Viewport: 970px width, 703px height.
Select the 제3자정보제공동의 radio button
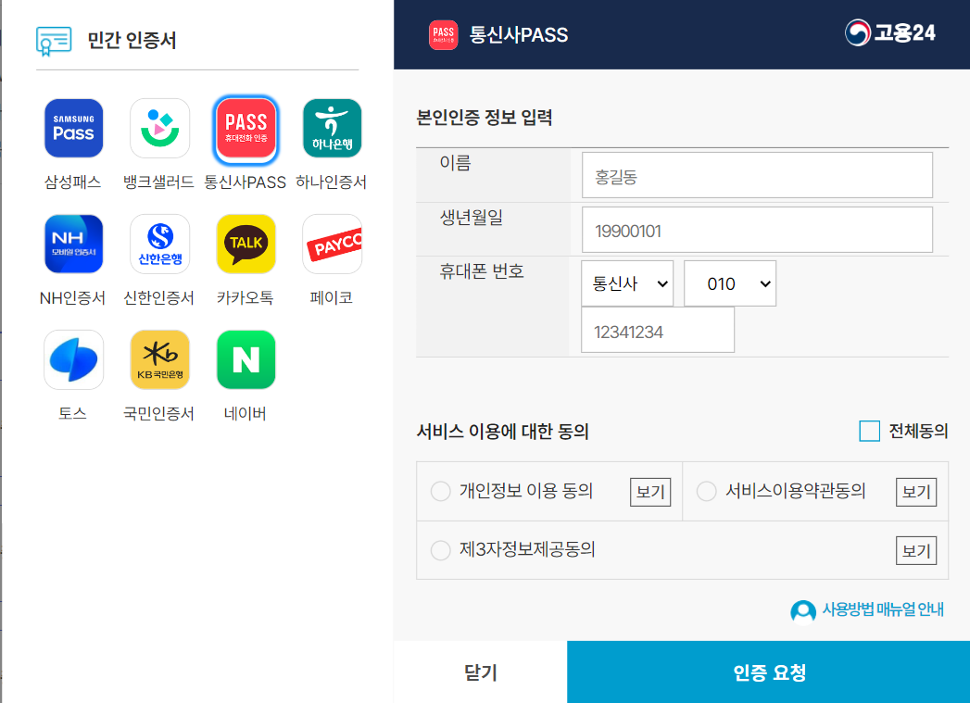440,550
